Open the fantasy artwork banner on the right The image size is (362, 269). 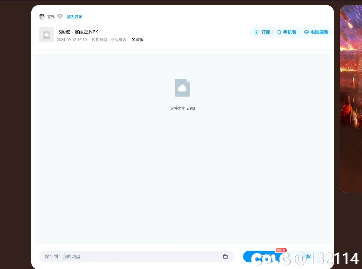tap(351, 99)
